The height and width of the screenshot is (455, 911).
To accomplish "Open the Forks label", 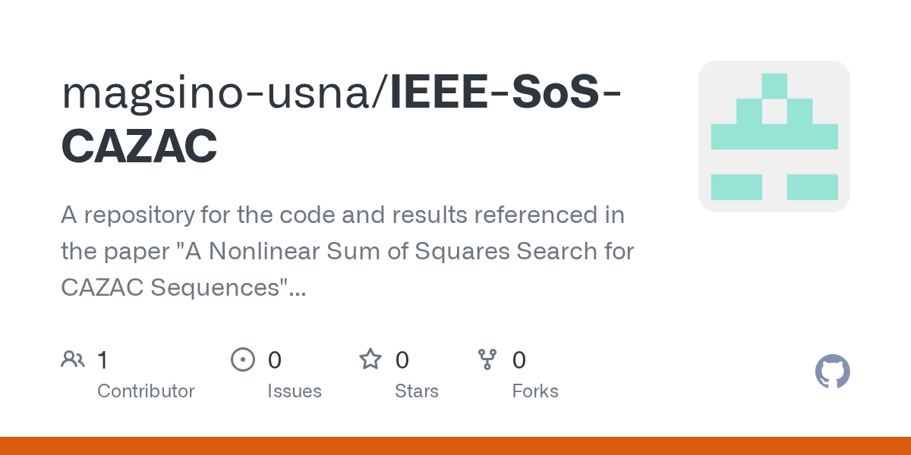I will coord(535,391).
